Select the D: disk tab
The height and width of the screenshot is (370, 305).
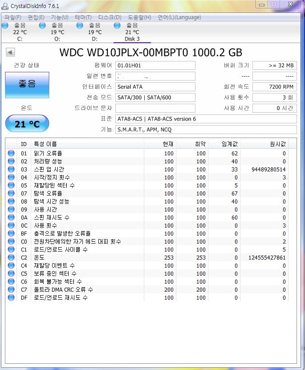[x=94, y=32]
